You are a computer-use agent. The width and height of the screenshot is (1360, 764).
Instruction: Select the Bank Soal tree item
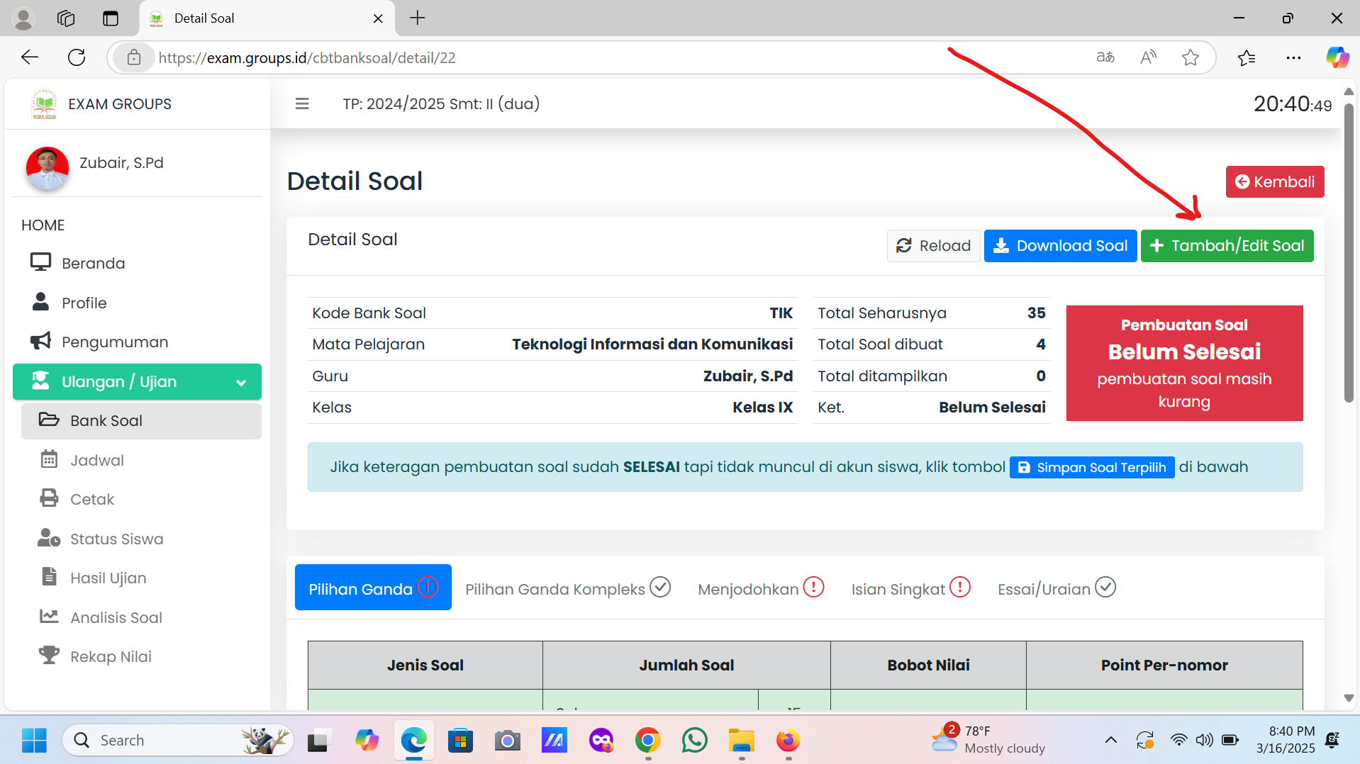[106, 421]
